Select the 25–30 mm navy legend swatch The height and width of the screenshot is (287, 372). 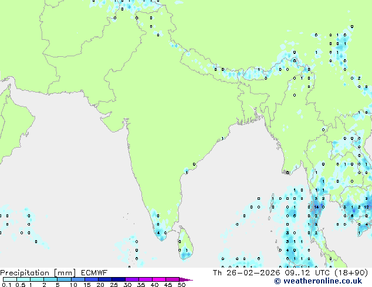pos(119,279)
